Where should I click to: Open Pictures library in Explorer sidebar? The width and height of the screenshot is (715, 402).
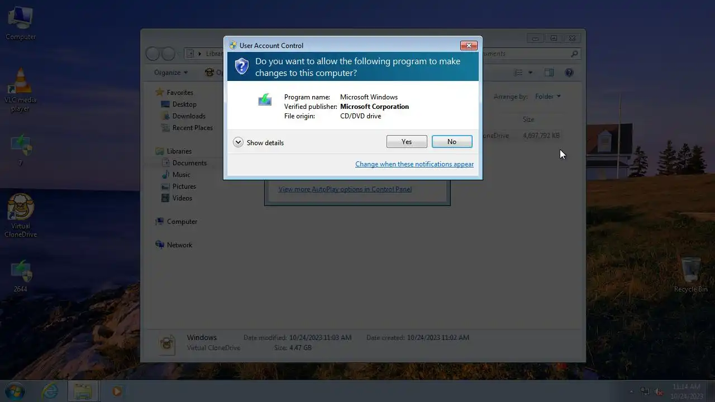point(179,186)
